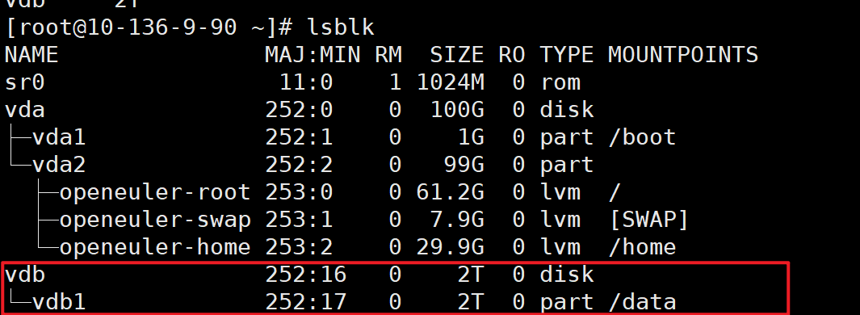Click "lvm" type in openeuler-root row
Screen dimensions: 860x315
[x=560, y=192]
